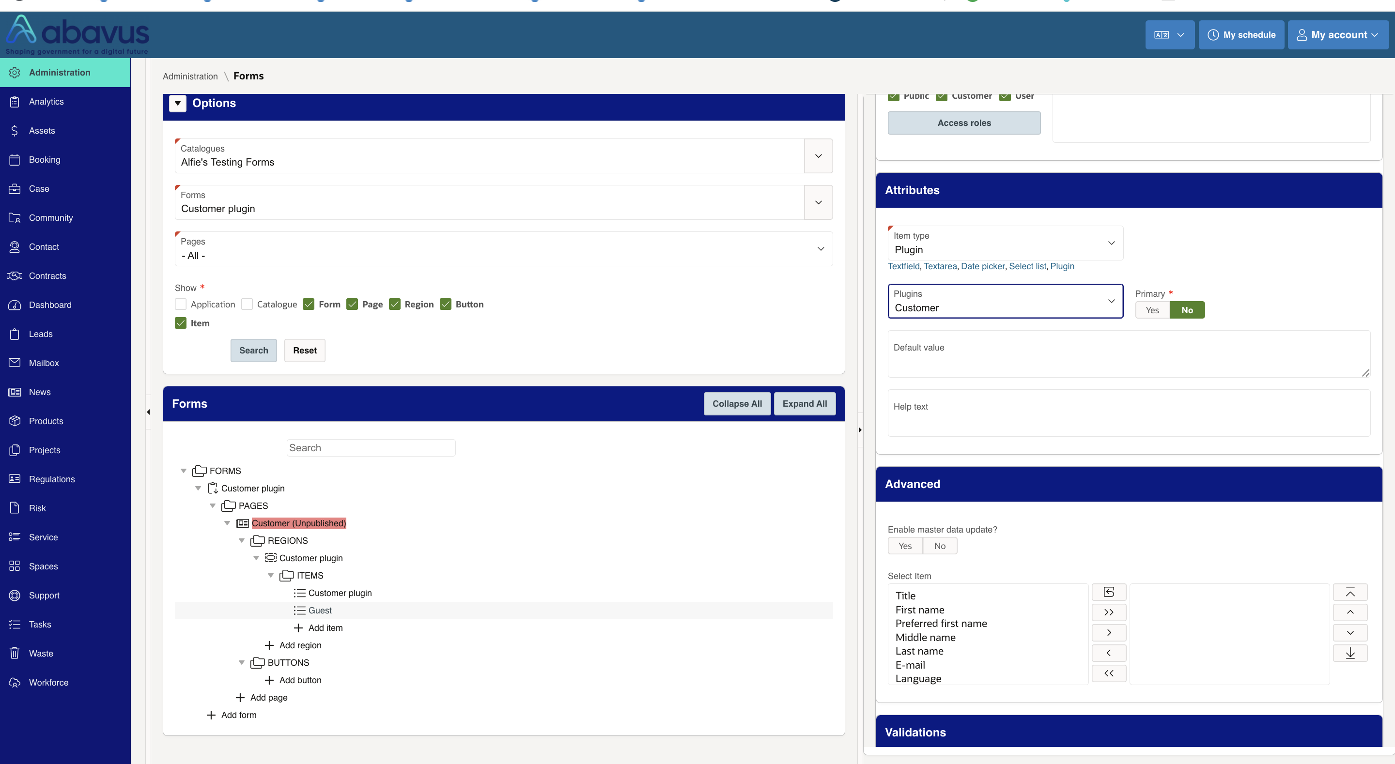Viewport: 1395px width, 764px height.
Task: Open the Analytics sidebar icon
Action: point(15,101)
